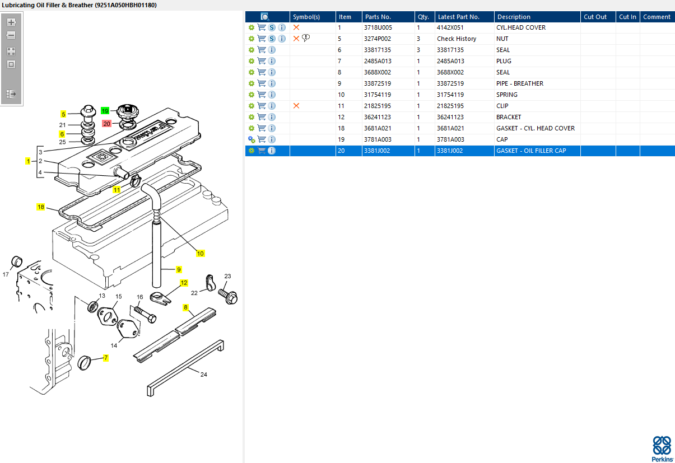Select the BRACKET description cell

pyautogui.click(x=509, y=117)
